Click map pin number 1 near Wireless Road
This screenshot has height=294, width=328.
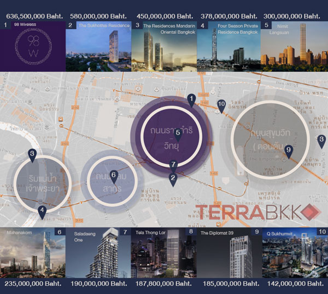(x=191, y=101)
